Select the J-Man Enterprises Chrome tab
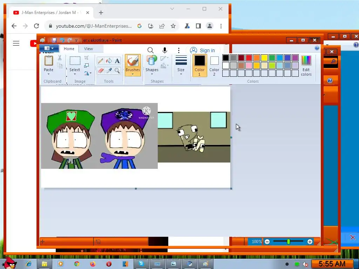The width and height of the screenshot is (359, 269). [x=51, y=13]
